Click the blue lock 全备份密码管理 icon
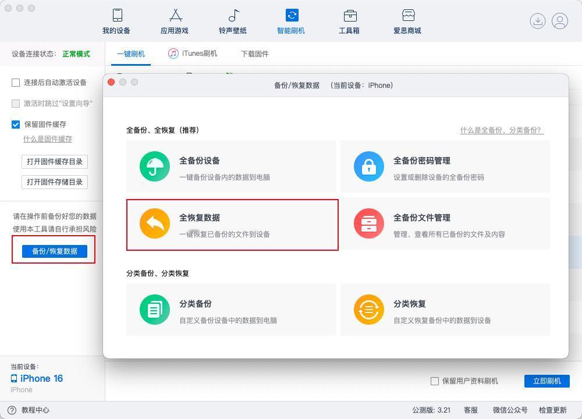The image size is (582, 419). (x=369, y=166)
